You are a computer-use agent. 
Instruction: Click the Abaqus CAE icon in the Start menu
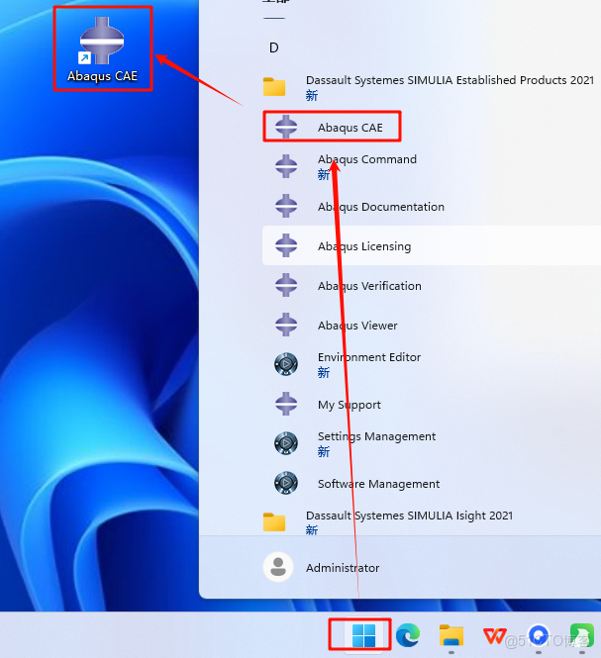click(286, 127)
